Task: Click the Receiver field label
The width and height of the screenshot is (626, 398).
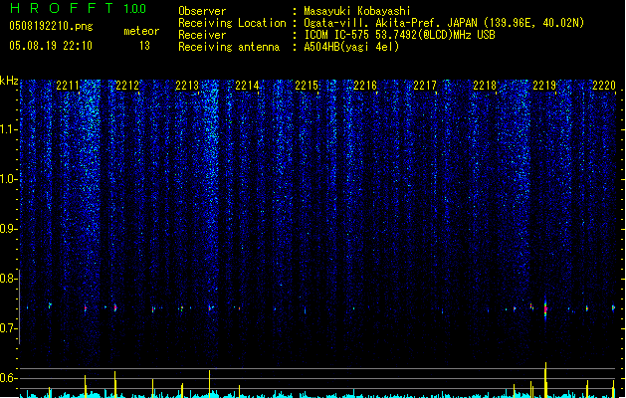Action: 202,35
